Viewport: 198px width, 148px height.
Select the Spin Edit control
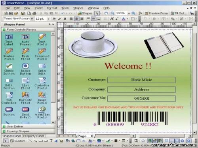(x=42, y=69)
